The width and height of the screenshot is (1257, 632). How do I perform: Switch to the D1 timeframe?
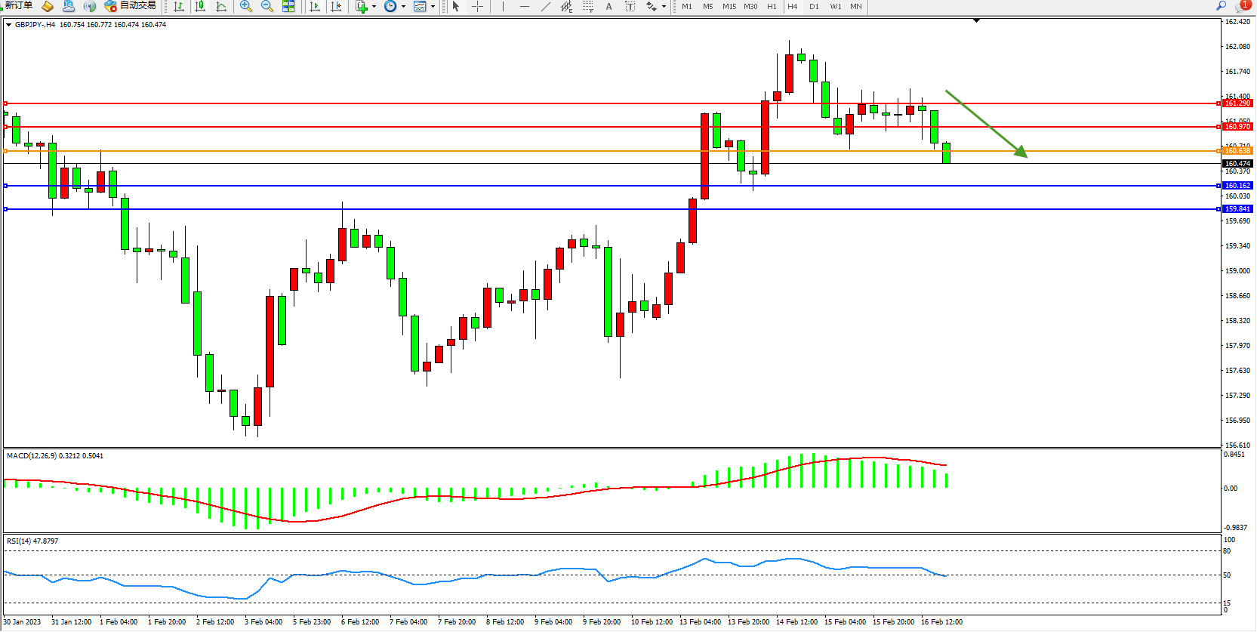(814, 7)
